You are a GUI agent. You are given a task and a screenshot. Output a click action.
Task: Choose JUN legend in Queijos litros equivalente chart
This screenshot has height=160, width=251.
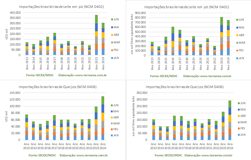pos(242,103)
